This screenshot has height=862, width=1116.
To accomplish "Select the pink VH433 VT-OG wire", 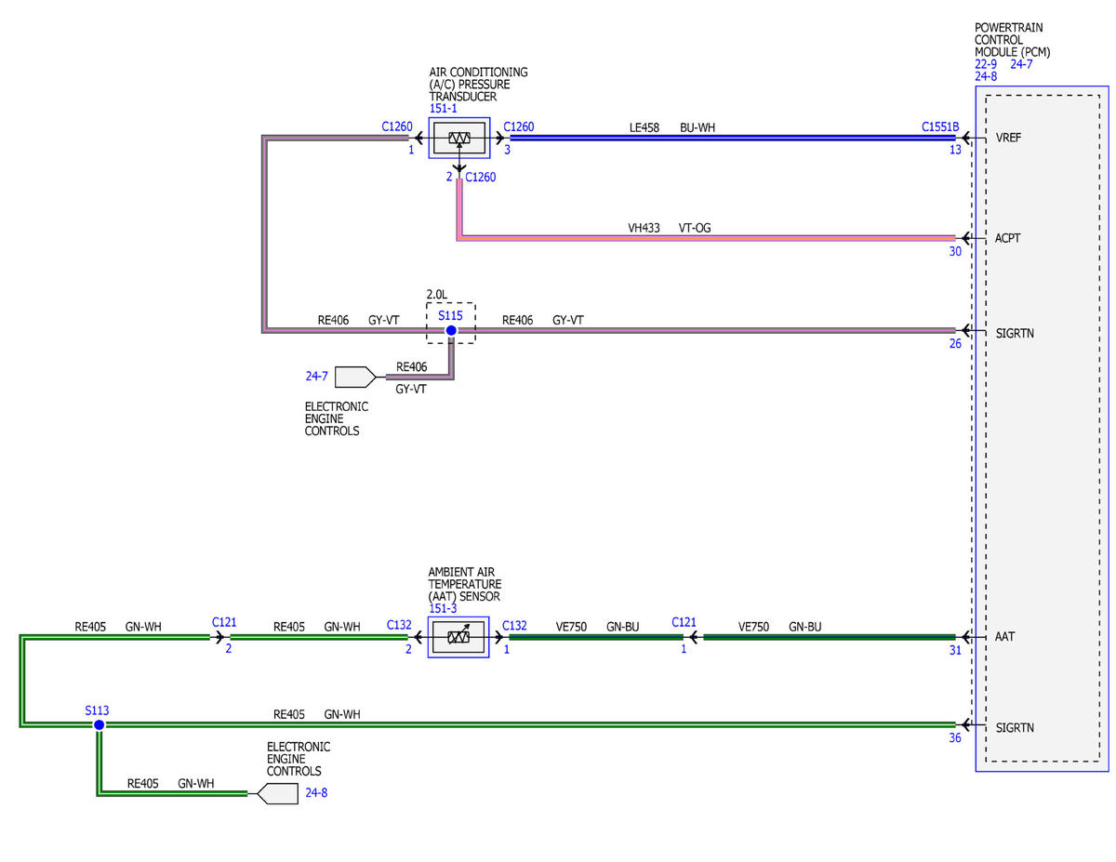I will (x=707, y=238).
